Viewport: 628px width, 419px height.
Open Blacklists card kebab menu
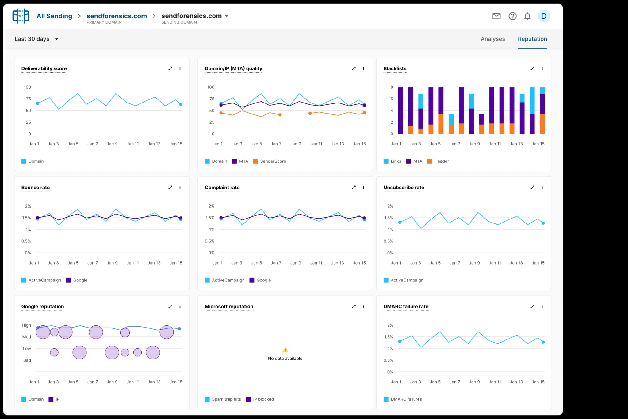pos(542,68)
